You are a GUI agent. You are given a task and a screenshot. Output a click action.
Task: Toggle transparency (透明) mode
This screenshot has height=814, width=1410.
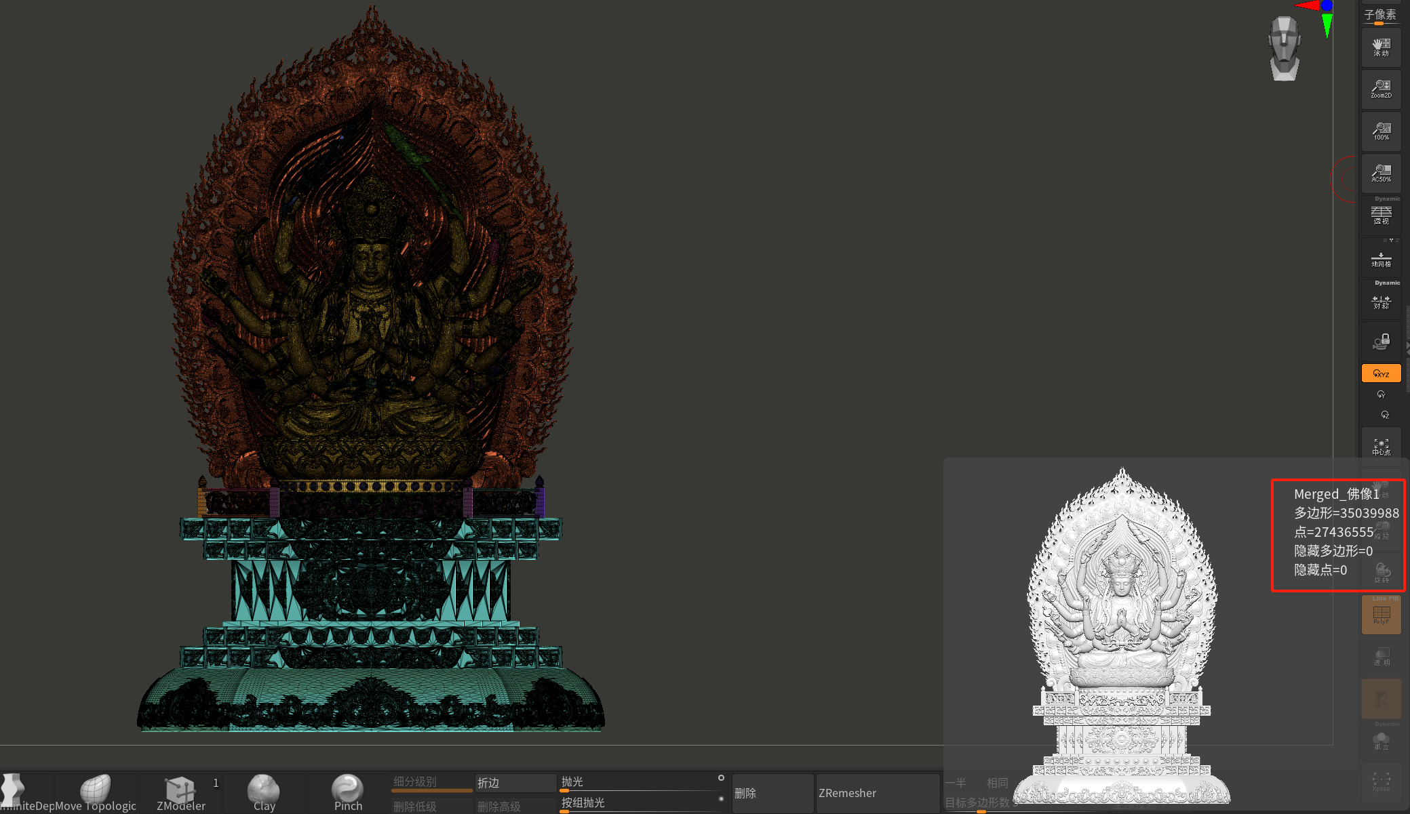click(x=1381, y=657)
